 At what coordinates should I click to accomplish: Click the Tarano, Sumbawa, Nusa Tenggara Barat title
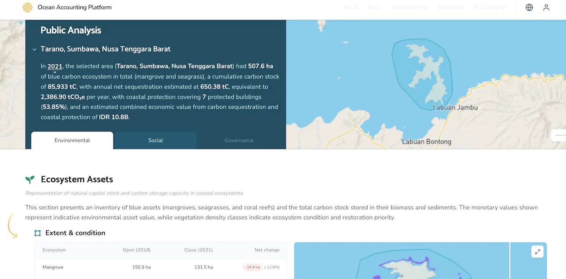(x=106, y=49)
